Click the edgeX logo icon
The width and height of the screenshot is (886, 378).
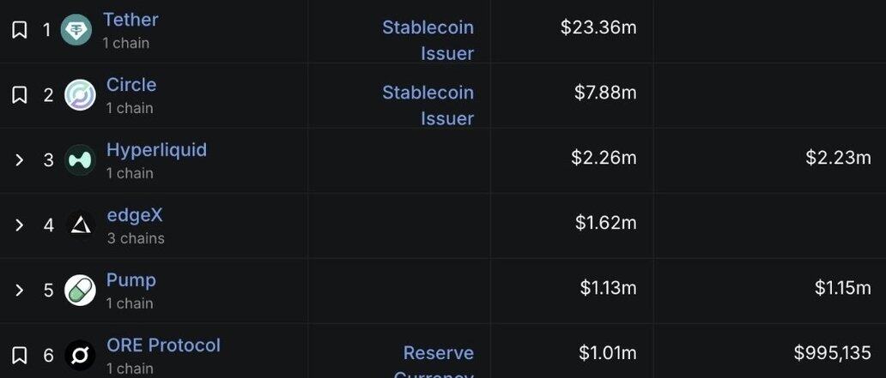[80, 225]
